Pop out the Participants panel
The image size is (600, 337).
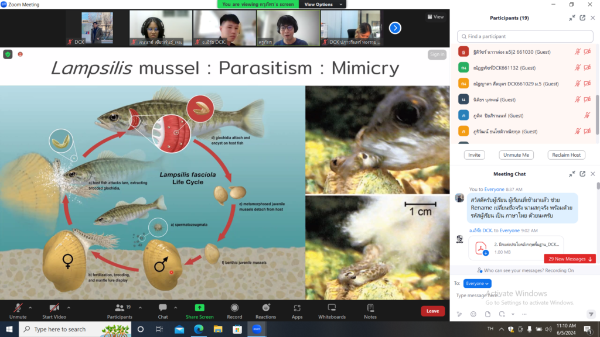(x=582, y=18)
